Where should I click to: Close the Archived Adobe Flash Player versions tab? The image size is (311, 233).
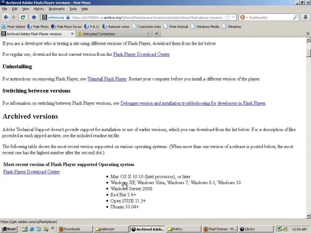[72, 34]
